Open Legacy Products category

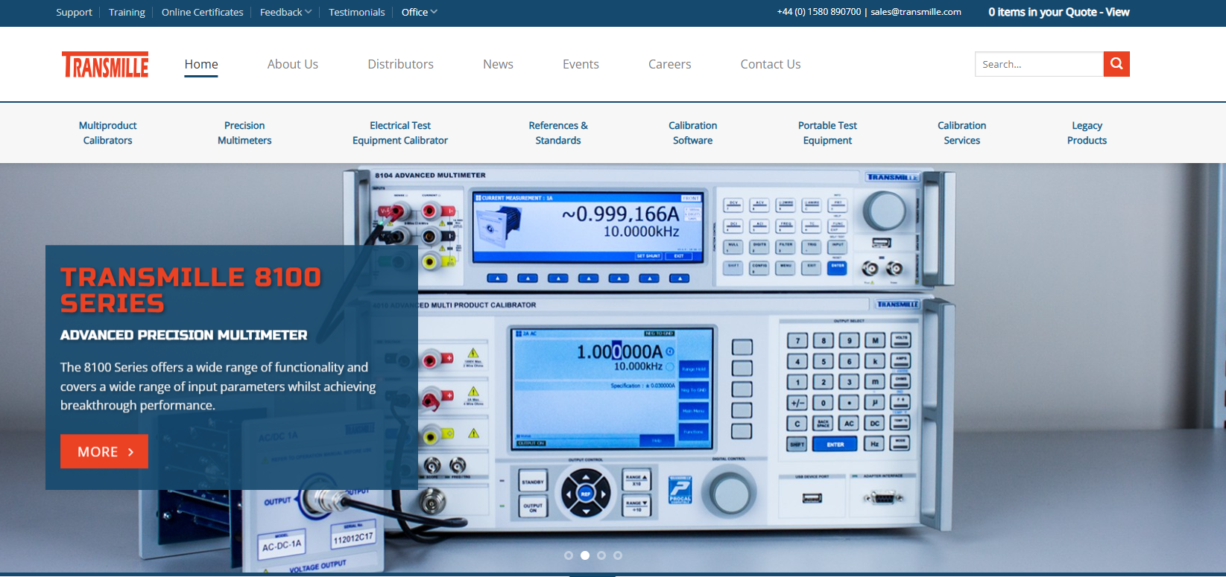point(1087,133)
